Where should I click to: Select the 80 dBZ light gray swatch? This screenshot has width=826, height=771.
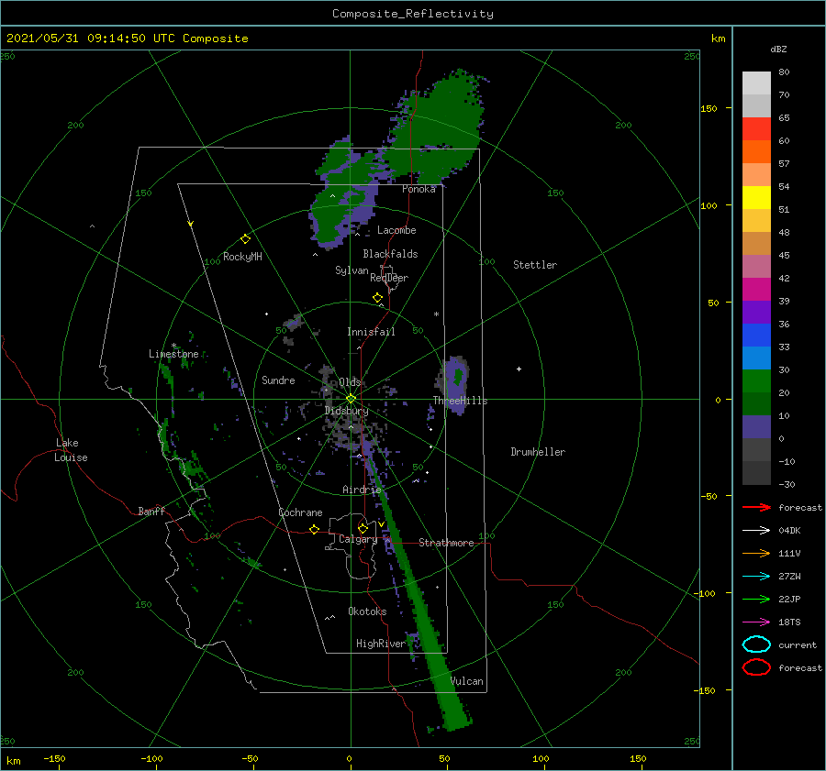pyautogui.click(x=756, y=83)
